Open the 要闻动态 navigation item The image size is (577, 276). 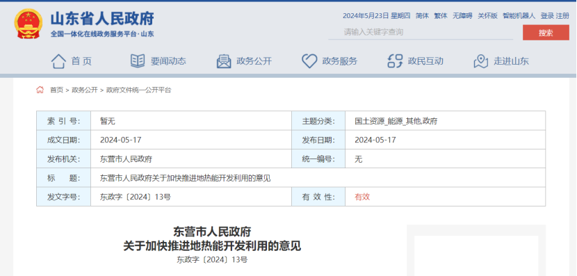tap(168, 61)
